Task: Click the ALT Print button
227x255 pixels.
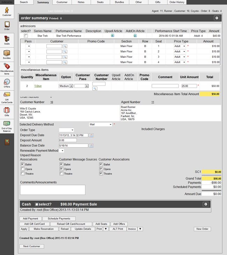Action: 118,229
